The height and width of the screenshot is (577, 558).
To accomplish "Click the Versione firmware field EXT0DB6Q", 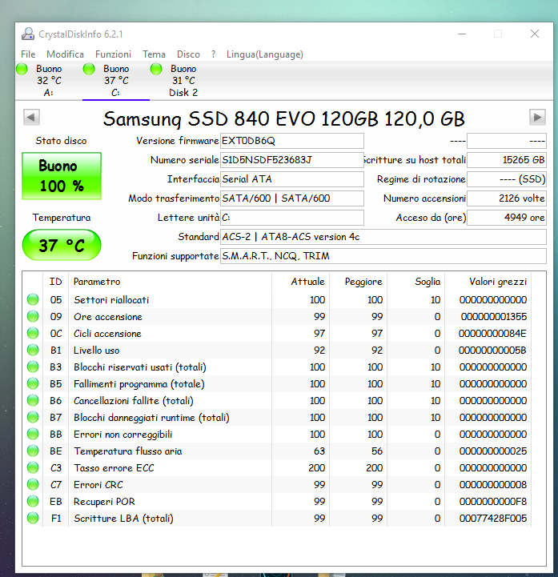I will pos(292,141).
